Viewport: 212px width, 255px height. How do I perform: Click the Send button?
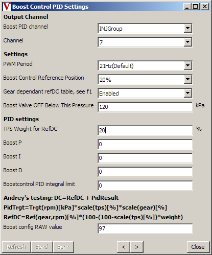pyautogui.click(x=42, y=247)
